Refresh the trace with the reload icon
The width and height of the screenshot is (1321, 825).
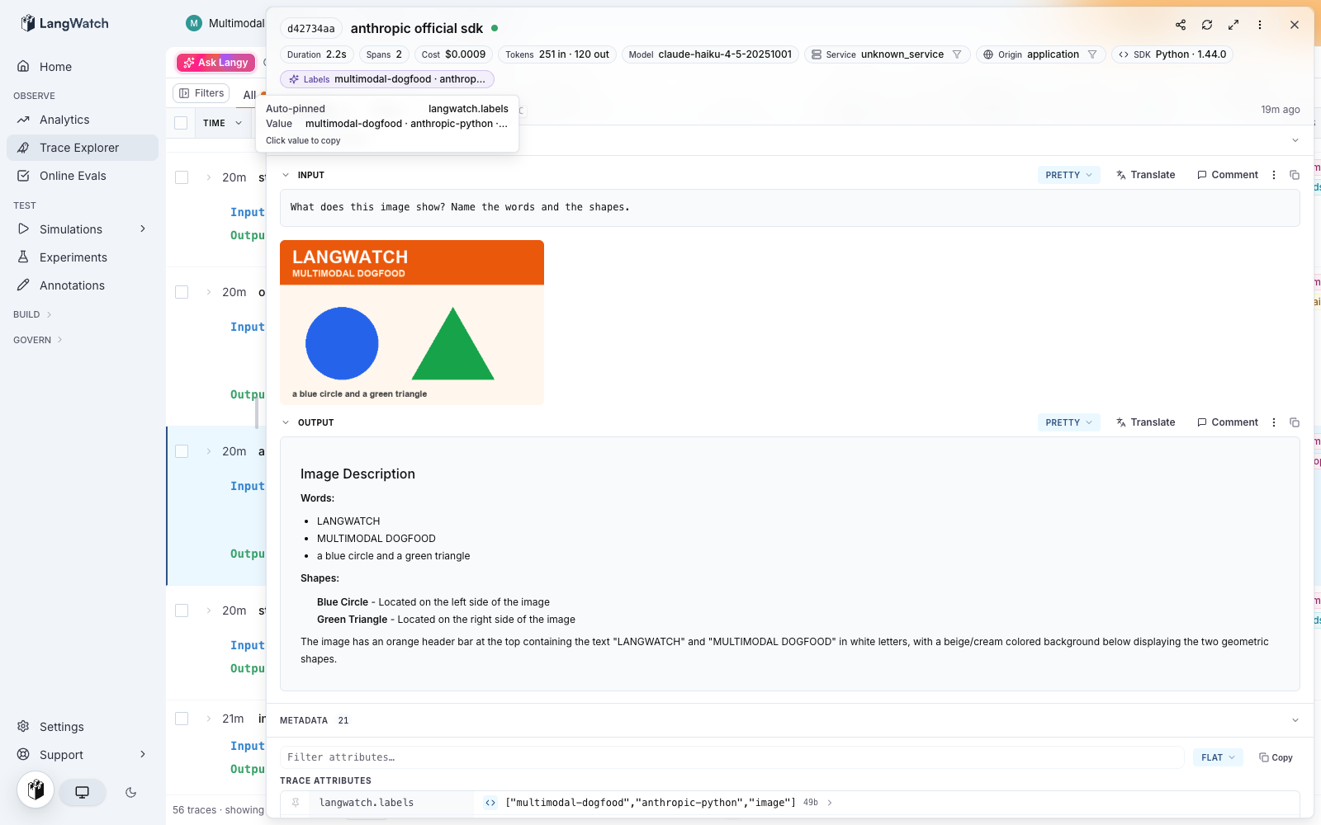click(x=1207, y=25)
